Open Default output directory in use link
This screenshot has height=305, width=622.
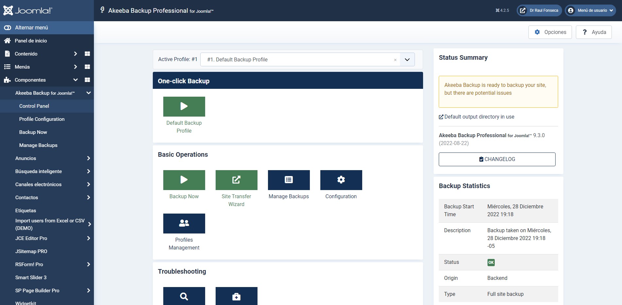(x=477, y=117)
